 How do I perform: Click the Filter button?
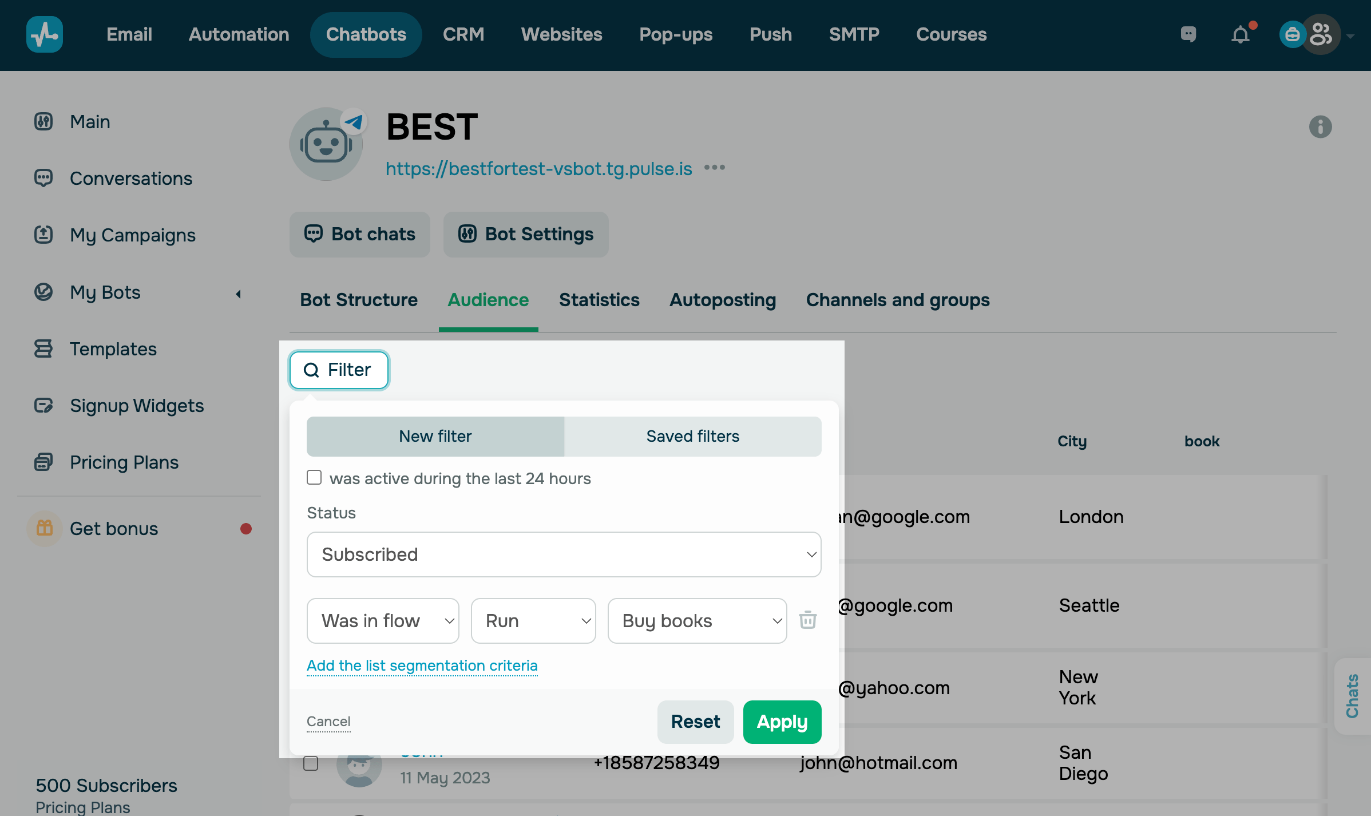tap(339, 370)
